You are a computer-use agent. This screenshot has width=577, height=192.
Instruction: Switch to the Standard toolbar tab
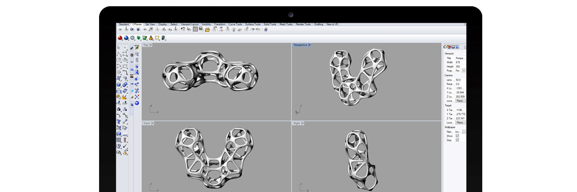pos(124,24)
